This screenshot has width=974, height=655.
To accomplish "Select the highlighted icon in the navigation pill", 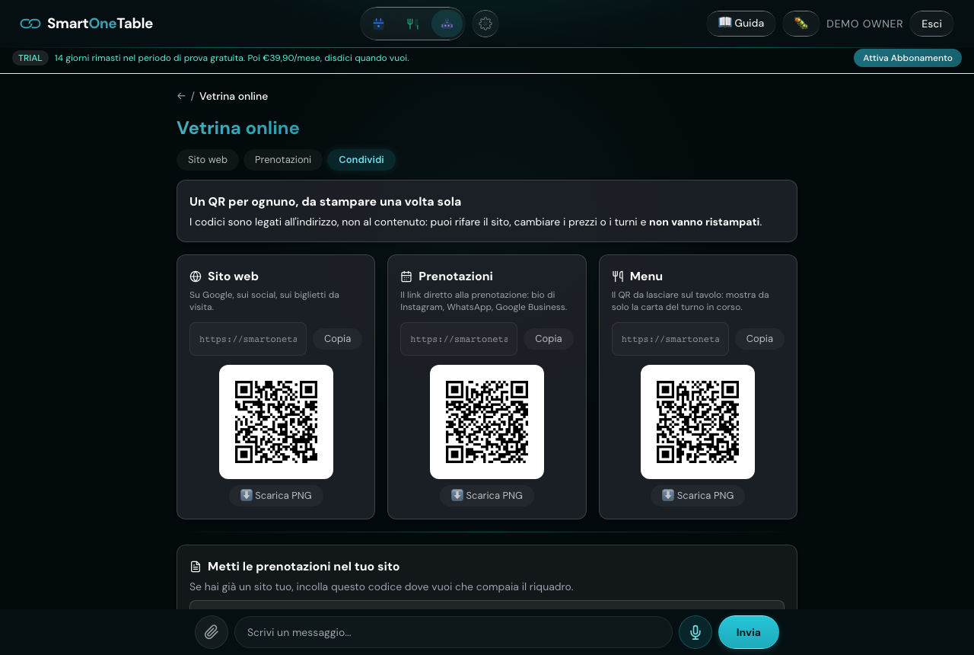I will point(447,24).
